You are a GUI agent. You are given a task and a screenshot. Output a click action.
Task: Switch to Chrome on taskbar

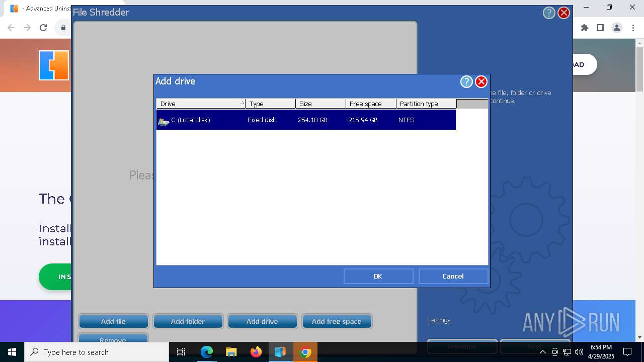pyautogui.click(x=305, y=352)
